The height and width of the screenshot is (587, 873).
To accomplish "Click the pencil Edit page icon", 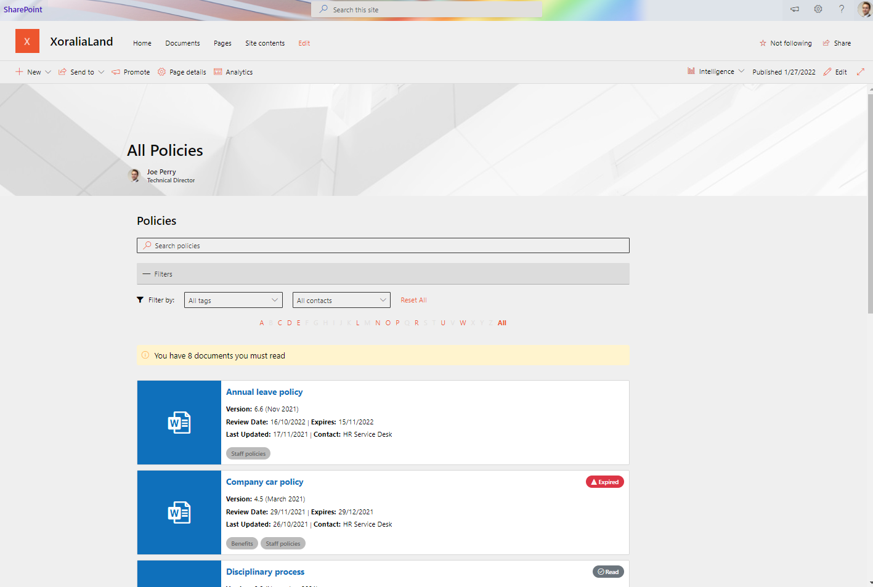I will (827, 72).
